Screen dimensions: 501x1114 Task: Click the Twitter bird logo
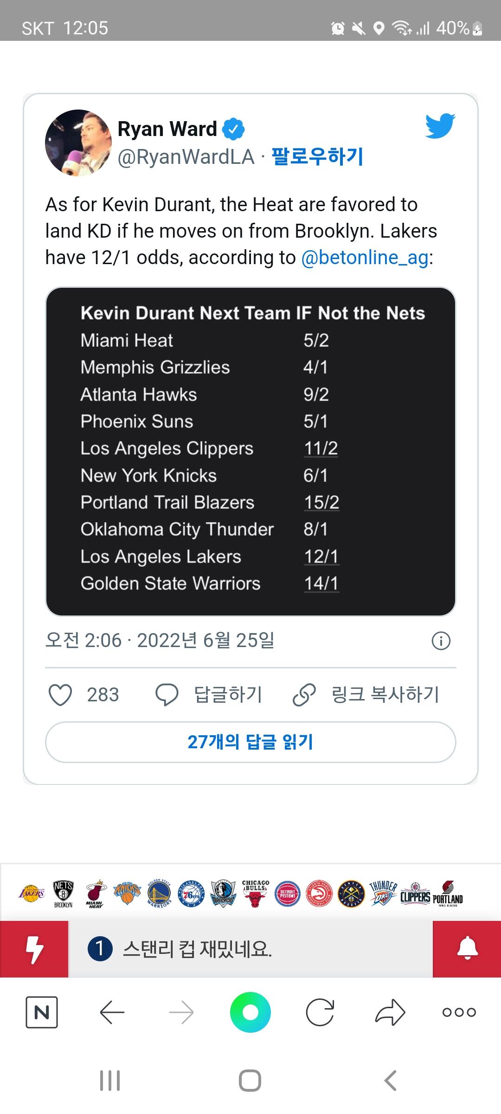point(440,125)
